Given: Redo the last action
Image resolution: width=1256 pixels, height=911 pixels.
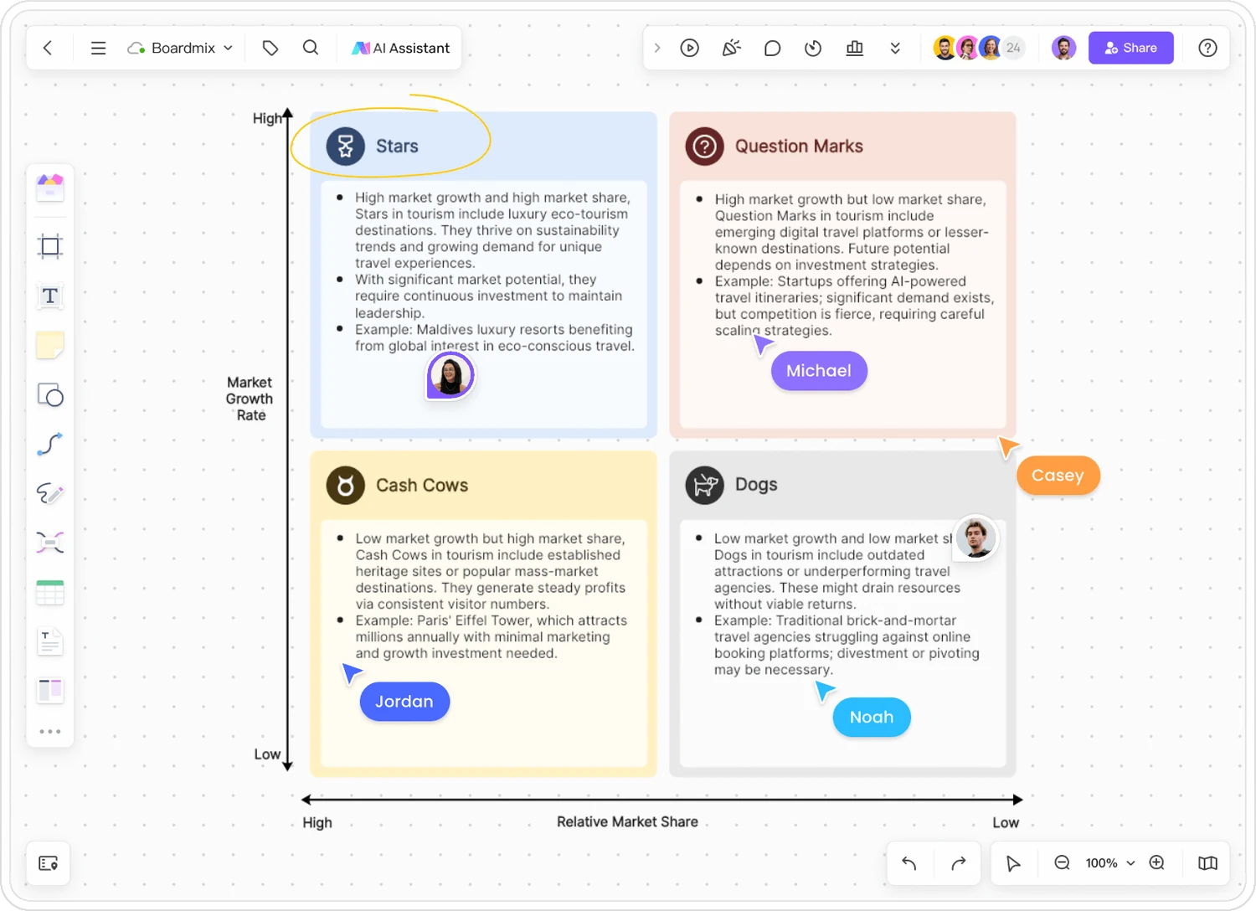Looking at the screenshot, I should coord(959,863).
